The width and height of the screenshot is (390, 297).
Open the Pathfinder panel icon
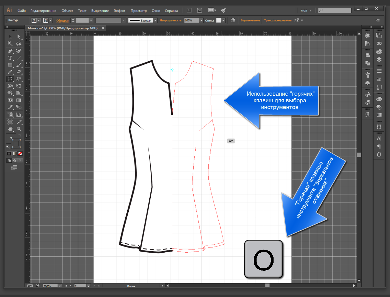pos(368,63)
